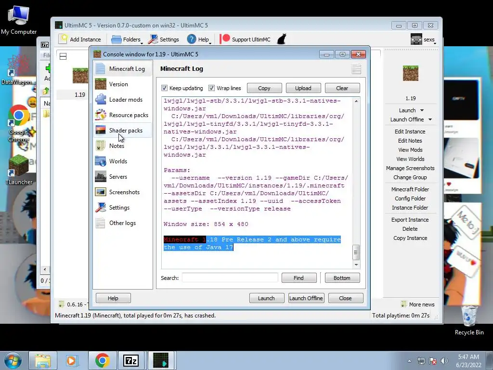Open the Minecraft Log page
Screen dimensions: 493x370
point(123,68)
